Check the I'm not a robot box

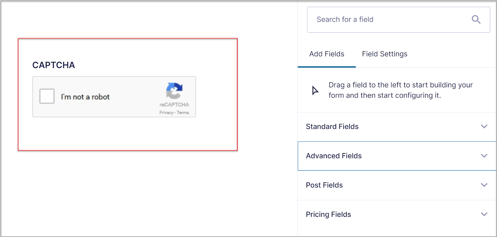[x=47, y=96]
